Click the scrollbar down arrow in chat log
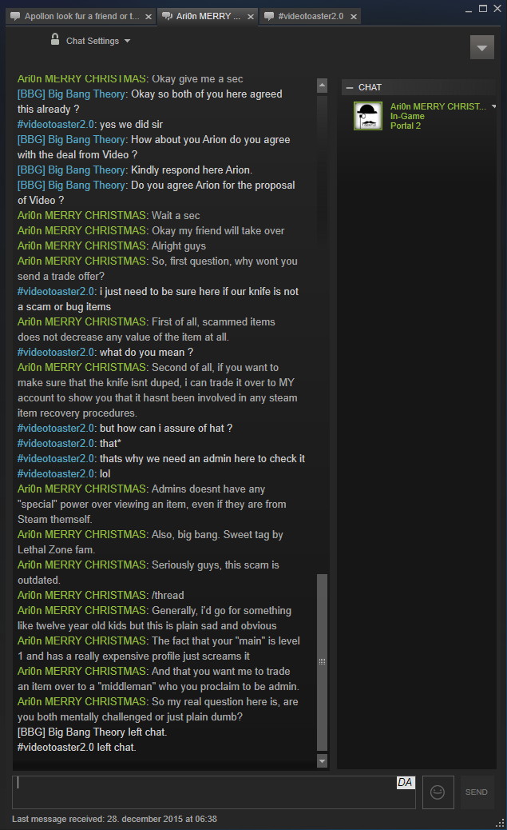The image size is (507, 830). (x=322, y=761)
